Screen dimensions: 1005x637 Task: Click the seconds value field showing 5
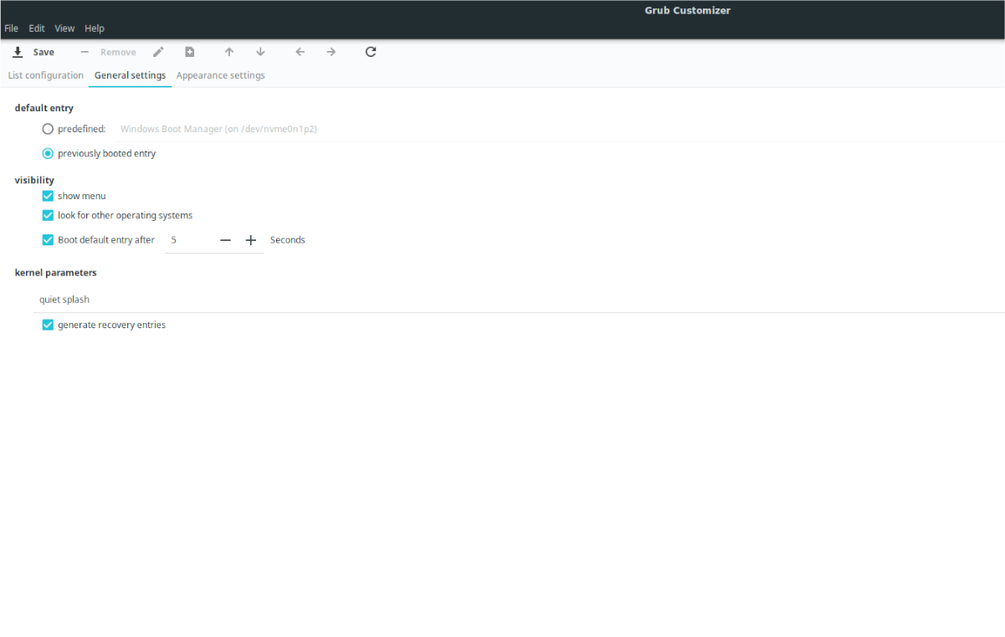point(189,240)
